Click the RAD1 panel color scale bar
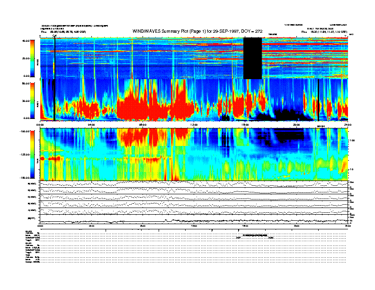This screenshot has height=290, width=375. [x=32, y=101]
